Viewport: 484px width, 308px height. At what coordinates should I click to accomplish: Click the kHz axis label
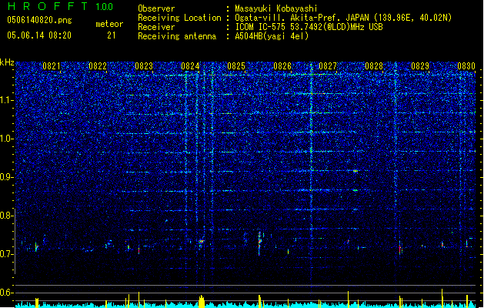click(x=7, y=62)
